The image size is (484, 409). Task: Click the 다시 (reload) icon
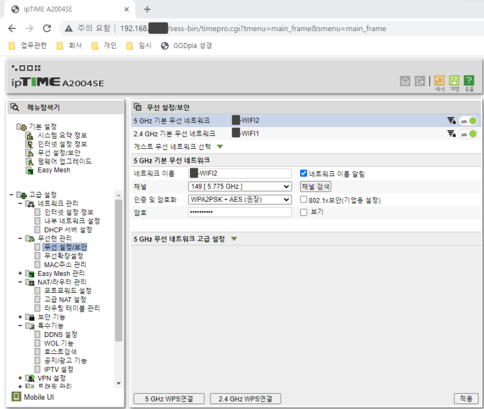[439, 80]
